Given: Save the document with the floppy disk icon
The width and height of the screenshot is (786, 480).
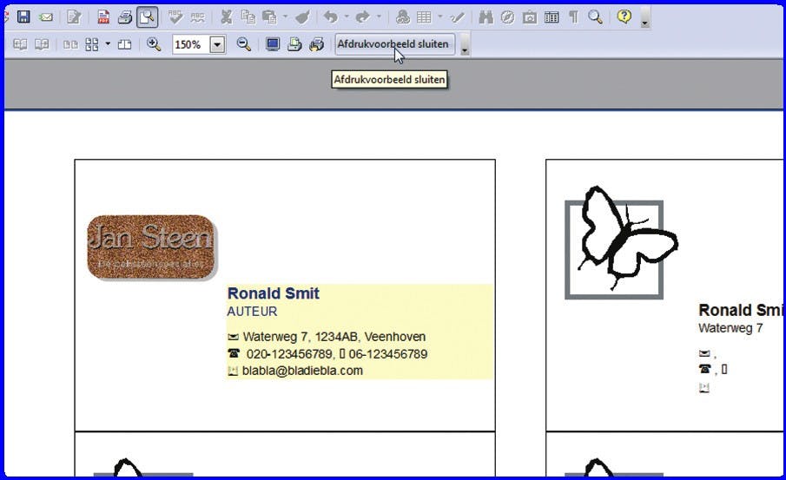Looking at the screenshot, I should 23,17.
